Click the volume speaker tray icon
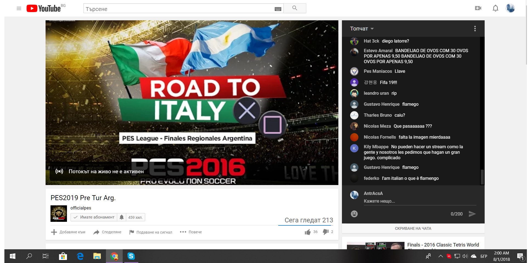 click(465, 256)
